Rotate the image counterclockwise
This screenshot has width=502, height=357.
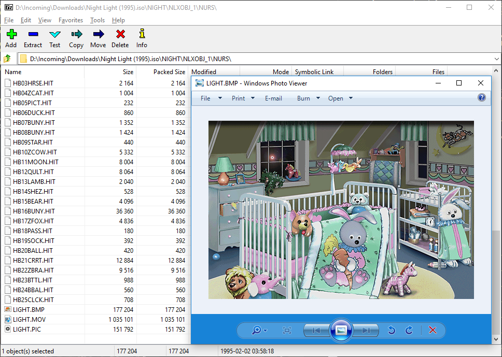click(x=392, y=330)
